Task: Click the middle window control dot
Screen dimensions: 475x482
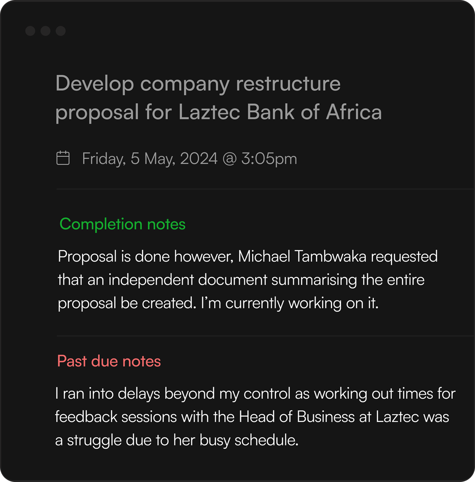Action: pos(46,31)
